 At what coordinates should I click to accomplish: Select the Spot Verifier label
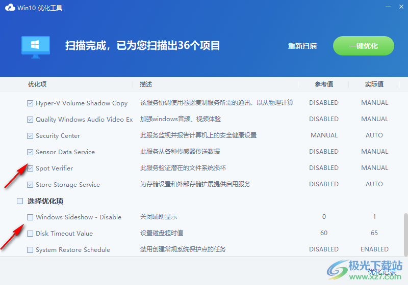(55, 168)
